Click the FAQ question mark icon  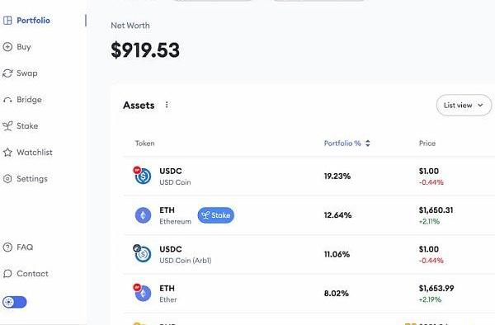(x=7, y=247)
